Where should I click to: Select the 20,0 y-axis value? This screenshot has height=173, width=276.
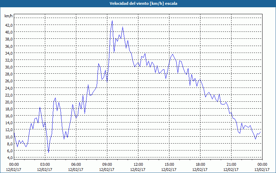9,102
